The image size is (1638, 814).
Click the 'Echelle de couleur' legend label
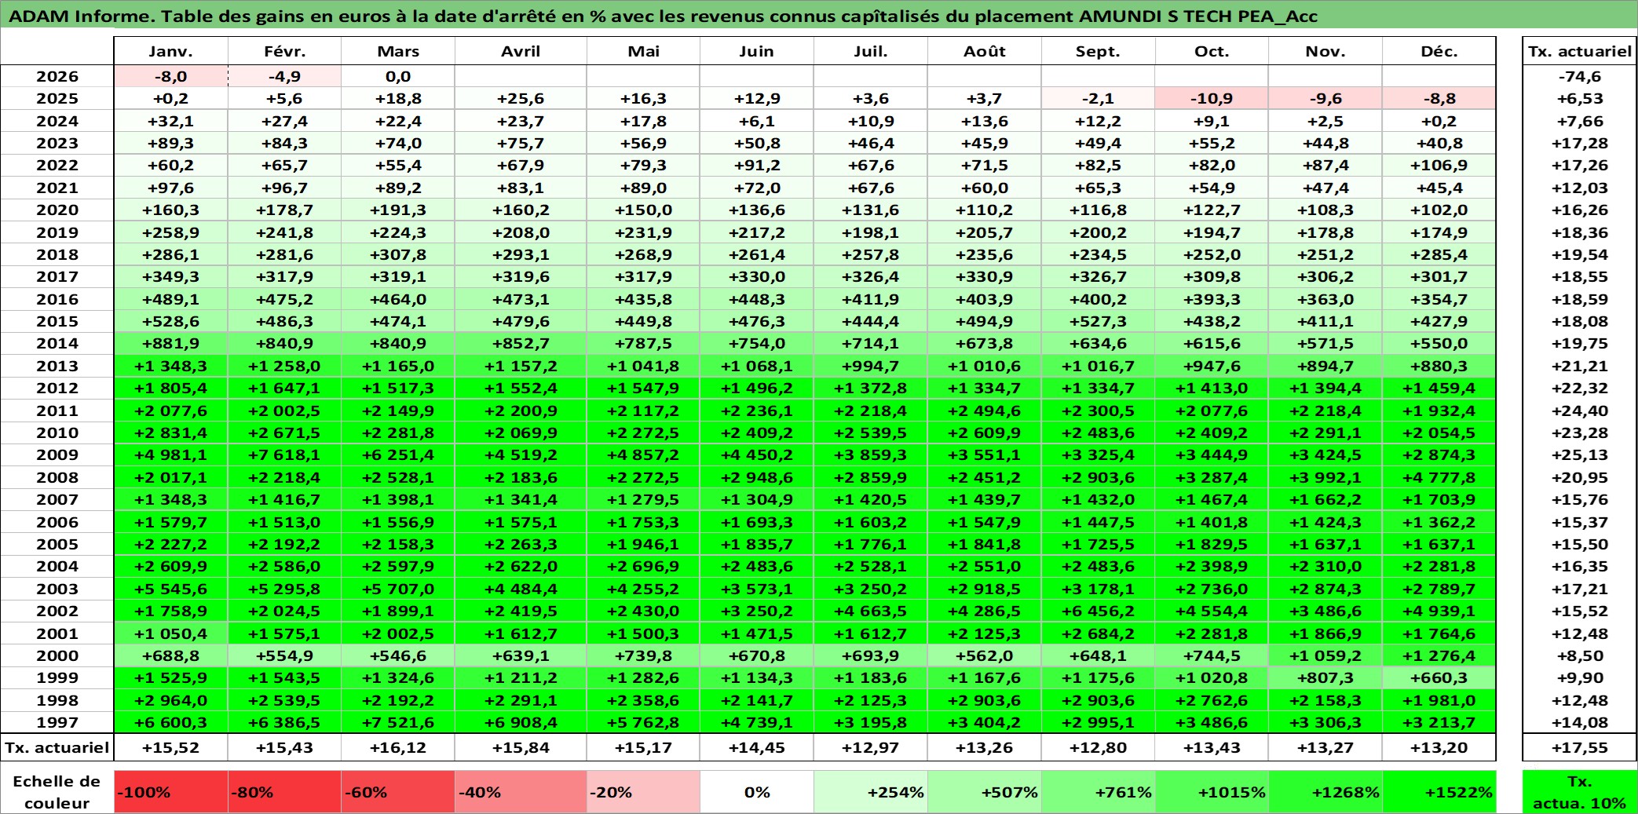tap(57, 792)
